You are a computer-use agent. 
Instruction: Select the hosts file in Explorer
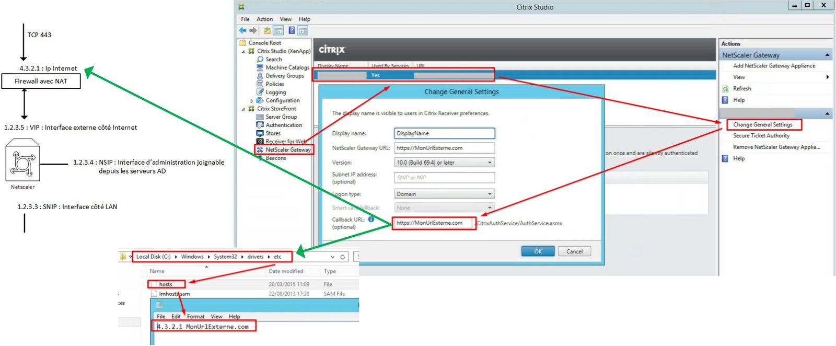[x=166, y=284]
